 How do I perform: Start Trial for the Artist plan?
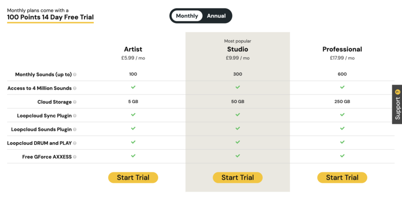click(x=133, y=177)
